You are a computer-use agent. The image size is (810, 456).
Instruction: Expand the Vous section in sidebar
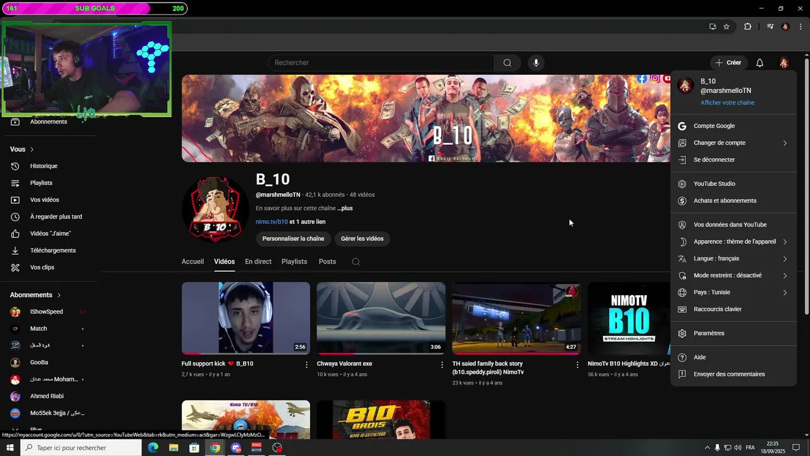pos(22,149)
